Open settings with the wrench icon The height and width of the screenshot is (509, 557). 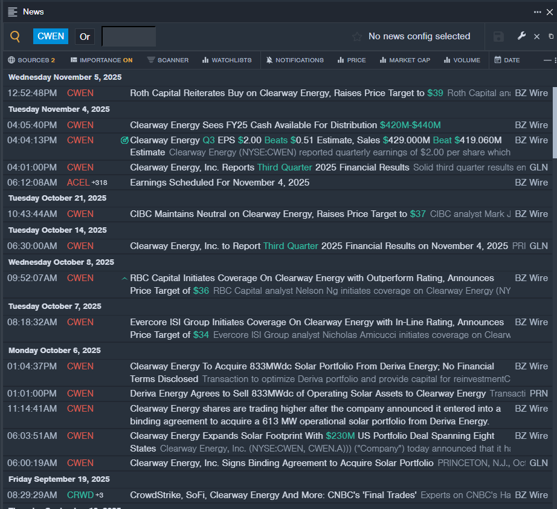(x=522, y=36)
